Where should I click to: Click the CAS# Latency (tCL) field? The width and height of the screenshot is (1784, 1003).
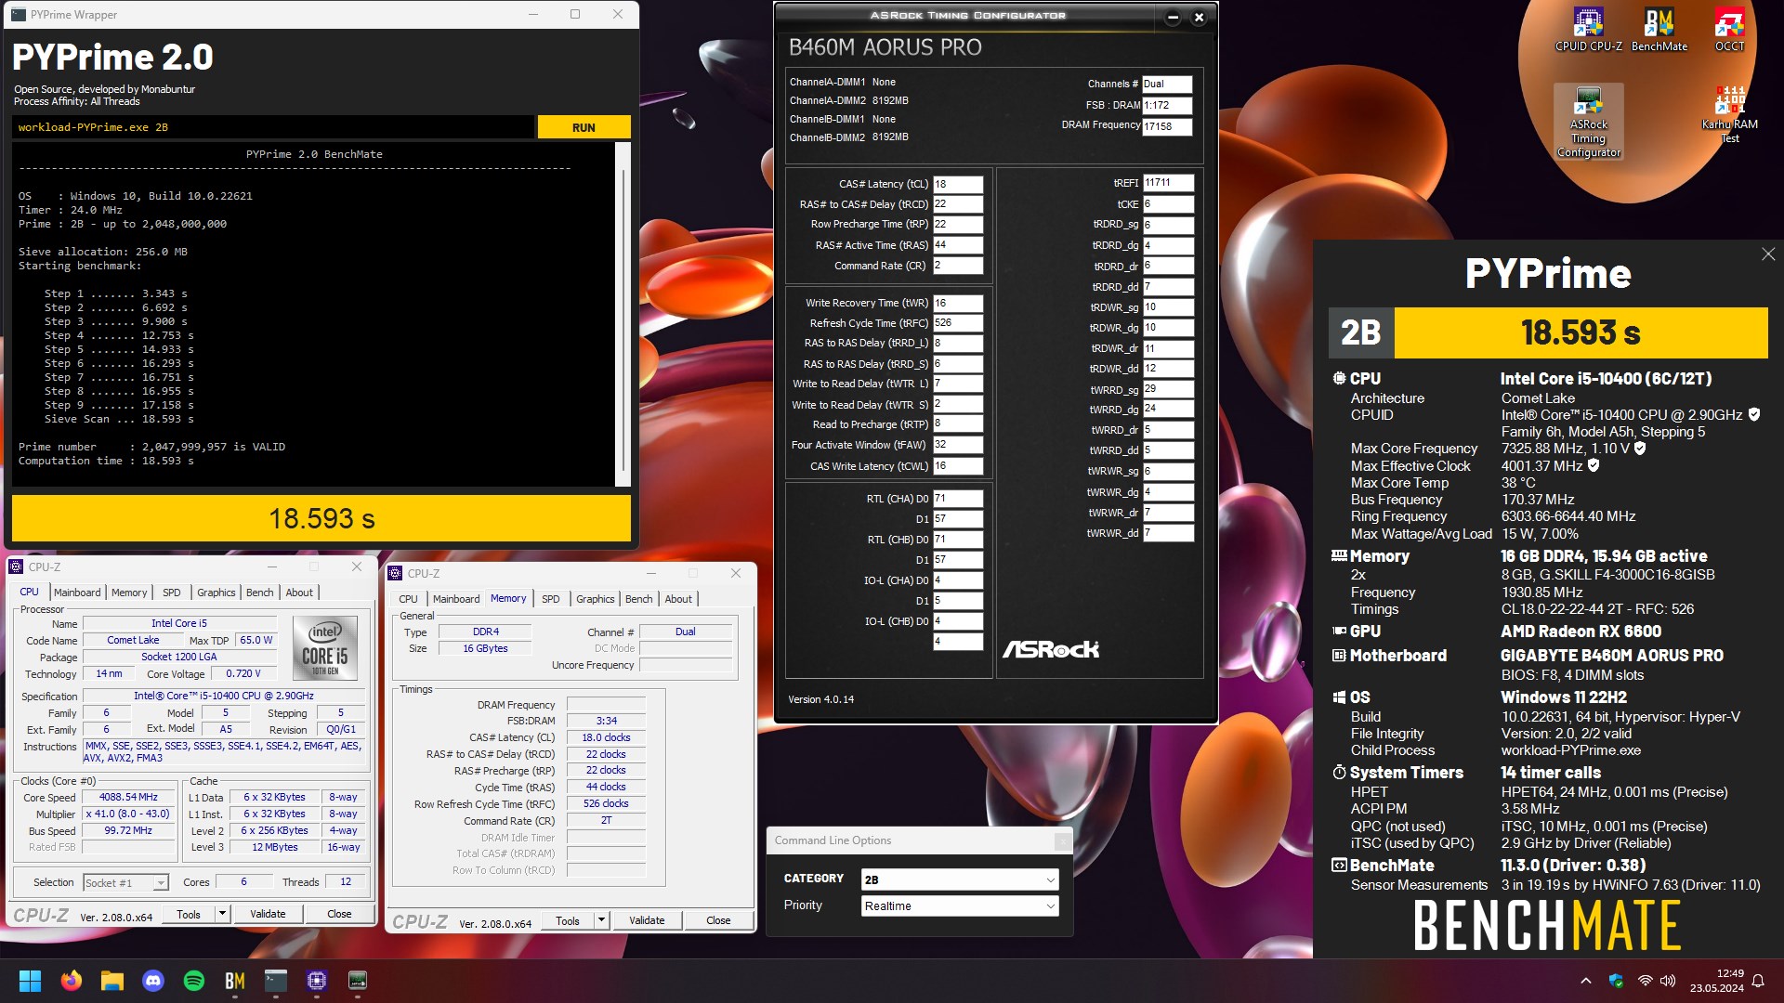pyautogui.click(x=958, y=184)
